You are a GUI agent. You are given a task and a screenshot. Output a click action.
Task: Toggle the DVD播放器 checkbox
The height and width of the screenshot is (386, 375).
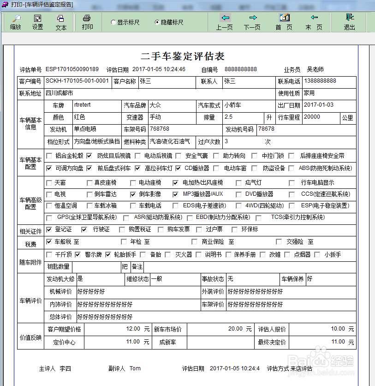[x=238, y=194]
